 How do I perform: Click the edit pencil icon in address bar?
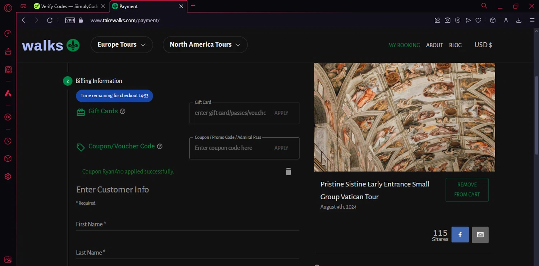click(x=437, y=20)
